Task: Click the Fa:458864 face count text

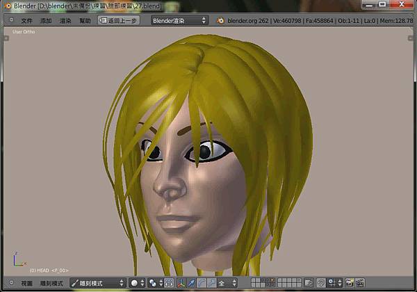Action: pyautogui.click(x=319, y=21)
